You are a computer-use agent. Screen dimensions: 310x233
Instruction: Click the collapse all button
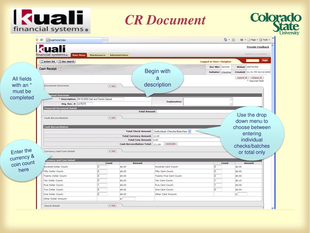pos(256,78)
